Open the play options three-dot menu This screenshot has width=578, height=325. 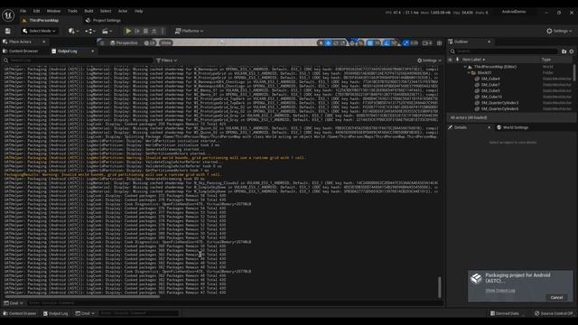click(x=163, y=31)
